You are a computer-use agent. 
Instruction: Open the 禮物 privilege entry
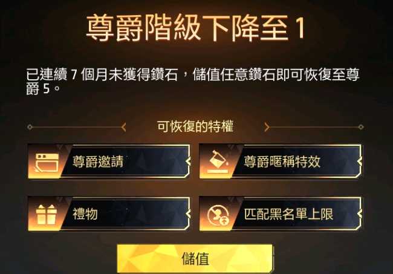(x=109, y=214)
